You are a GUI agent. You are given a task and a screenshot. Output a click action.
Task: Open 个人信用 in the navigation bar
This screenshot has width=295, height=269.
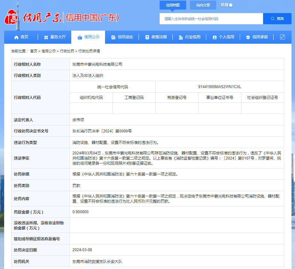tap(223, 37)
